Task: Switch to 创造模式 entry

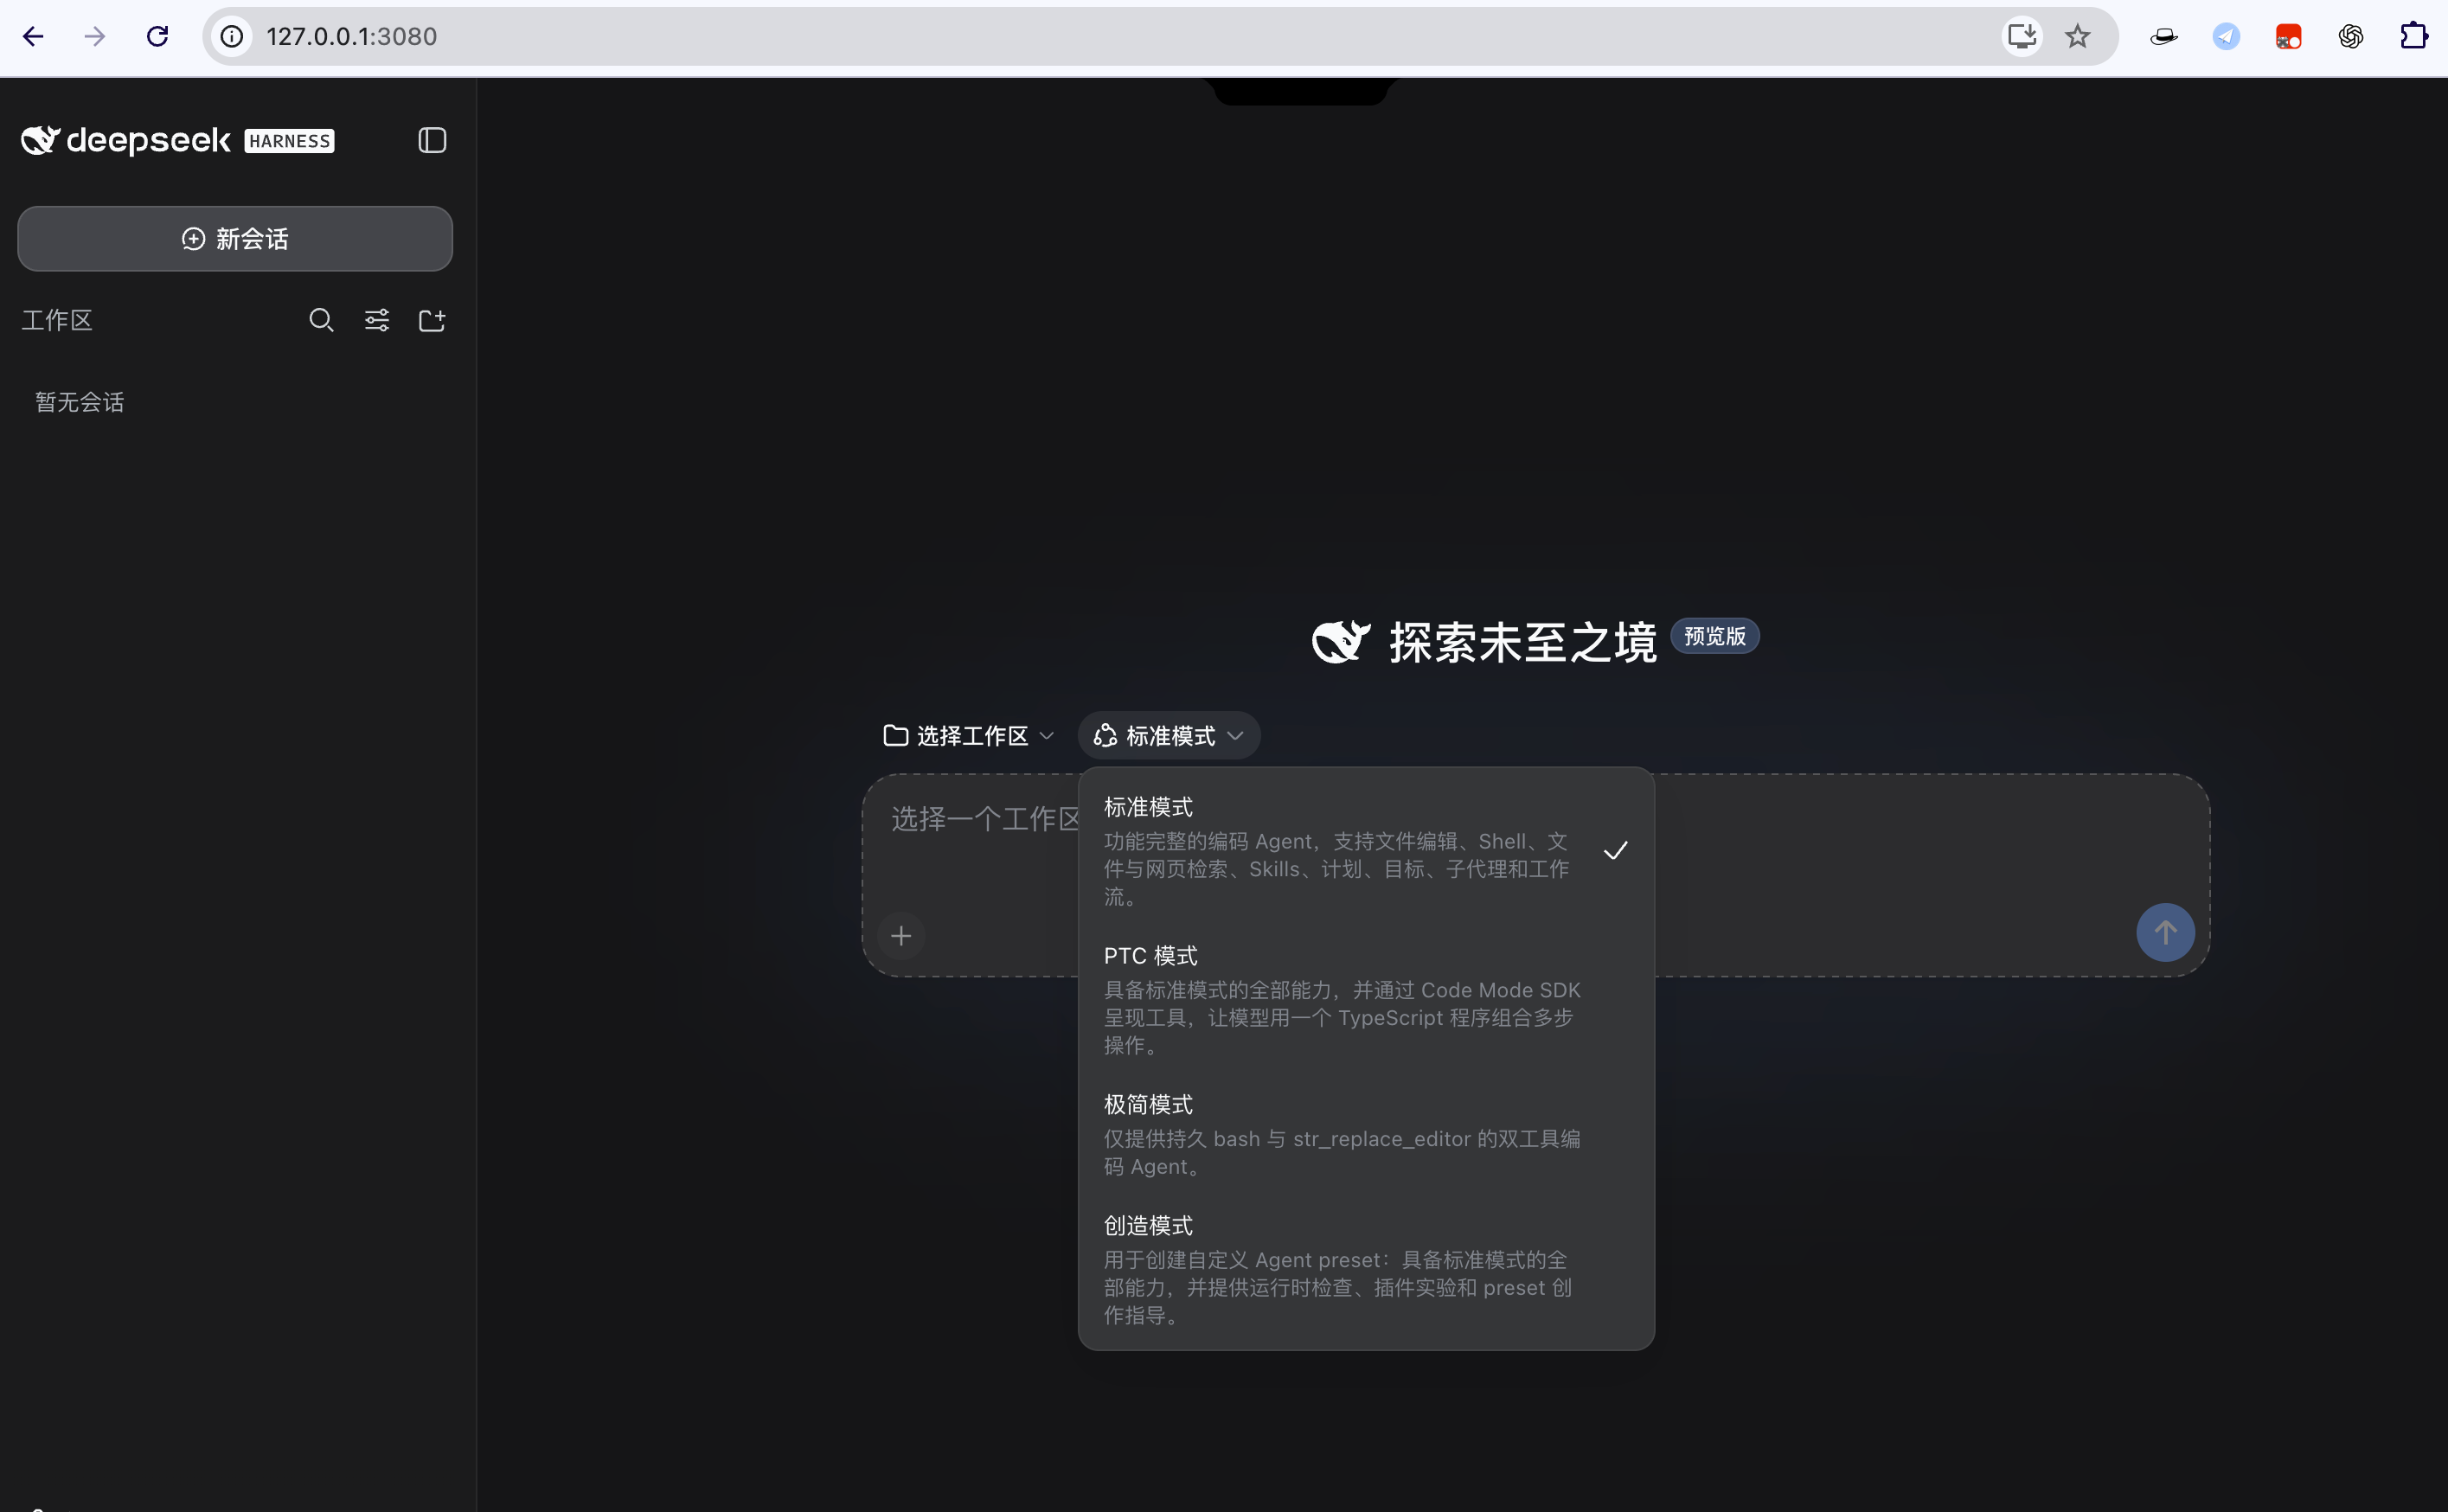Action: (1366, 1268)
